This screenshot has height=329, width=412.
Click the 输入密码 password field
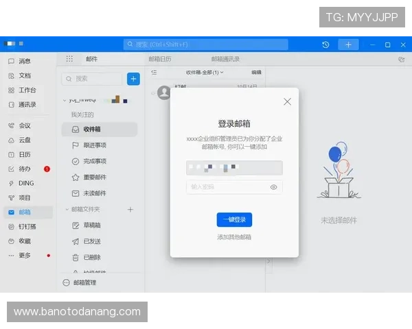point(234,187)
